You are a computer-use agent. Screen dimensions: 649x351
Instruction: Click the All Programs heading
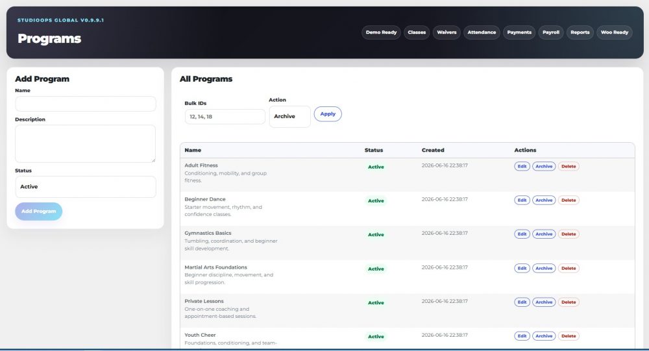point(206,79)
